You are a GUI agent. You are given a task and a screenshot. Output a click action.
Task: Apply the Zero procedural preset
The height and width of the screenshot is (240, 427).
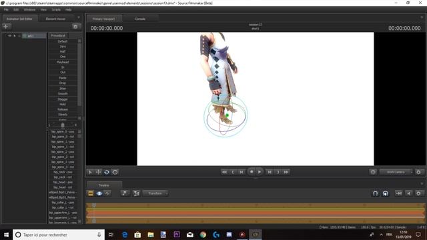(x=63, y=47)
